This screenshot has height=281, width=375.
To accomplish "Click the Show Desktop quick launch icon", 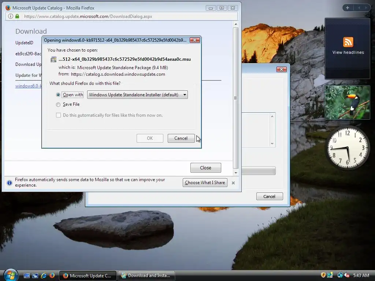I will click(x=26, y=276).
